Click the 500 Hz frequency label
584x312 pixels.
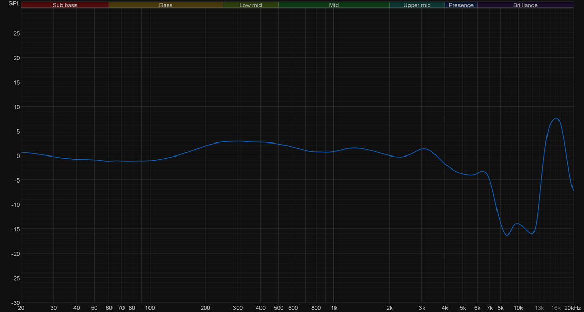[279, 308]
